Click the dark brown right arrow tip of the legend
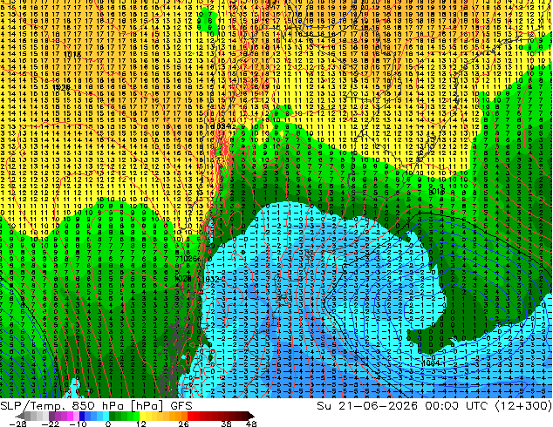553x427 pixels. [250, 416]
